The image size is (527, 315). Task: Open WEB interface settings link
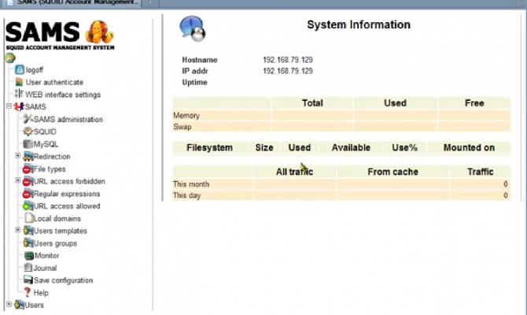[x=63, y=94]
